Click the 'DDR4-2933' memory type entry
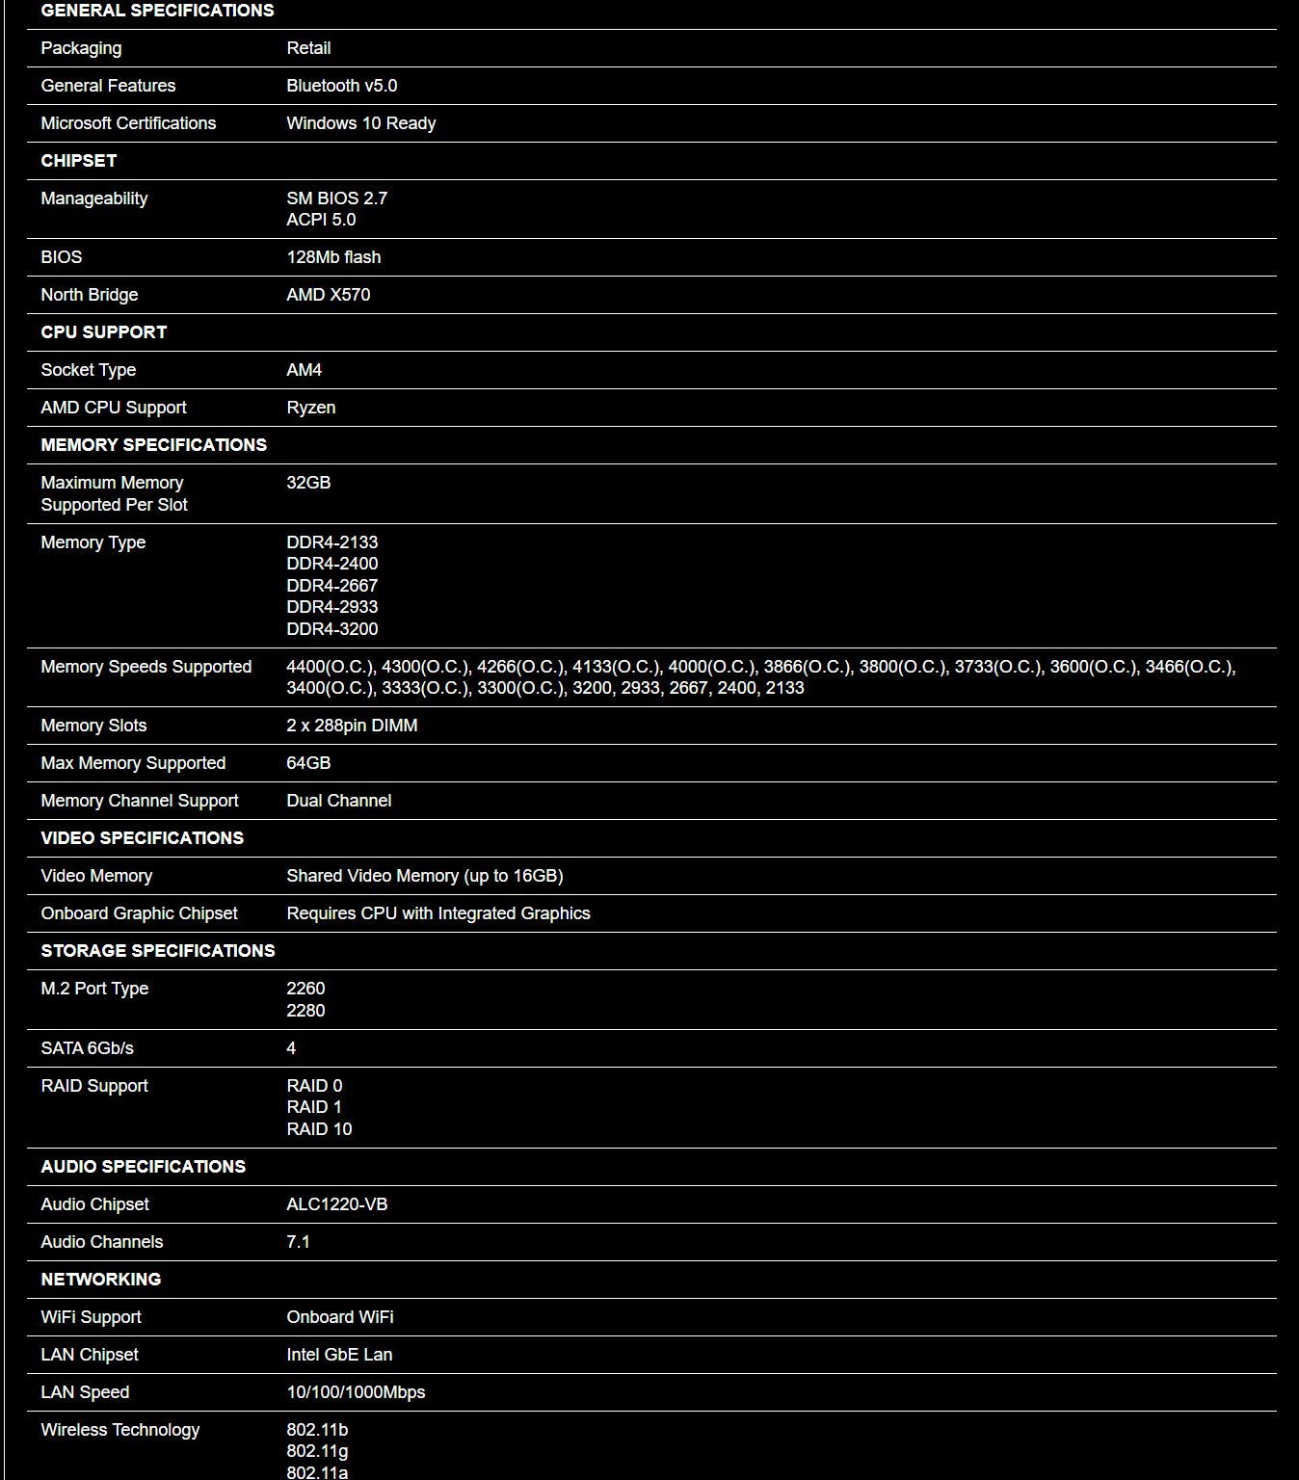1299x1480 pixels. (331, 607)
